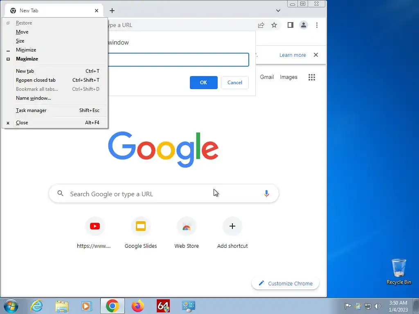This screenshot has height=314, width=419.
Task: Select Move in the window menu
Action: click(x=55, y=32)
